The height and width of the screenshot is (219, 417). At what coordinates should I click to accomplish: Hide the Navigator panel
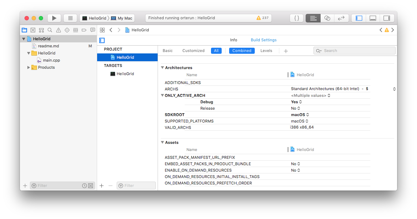358,18
